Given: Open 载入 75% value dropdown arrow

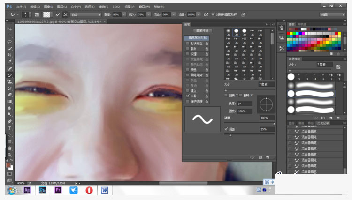Looking at the screenshot, I should [149, 15].
